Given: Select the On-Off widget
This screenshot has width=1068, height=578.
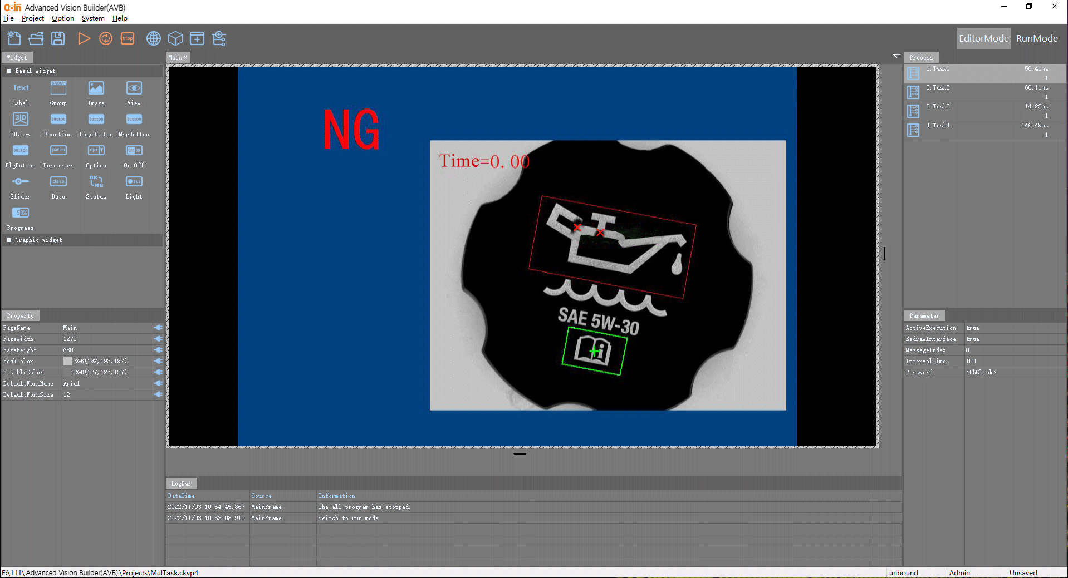Looking at the screenshot, I should pyautogui.click(x=134, y=151).
